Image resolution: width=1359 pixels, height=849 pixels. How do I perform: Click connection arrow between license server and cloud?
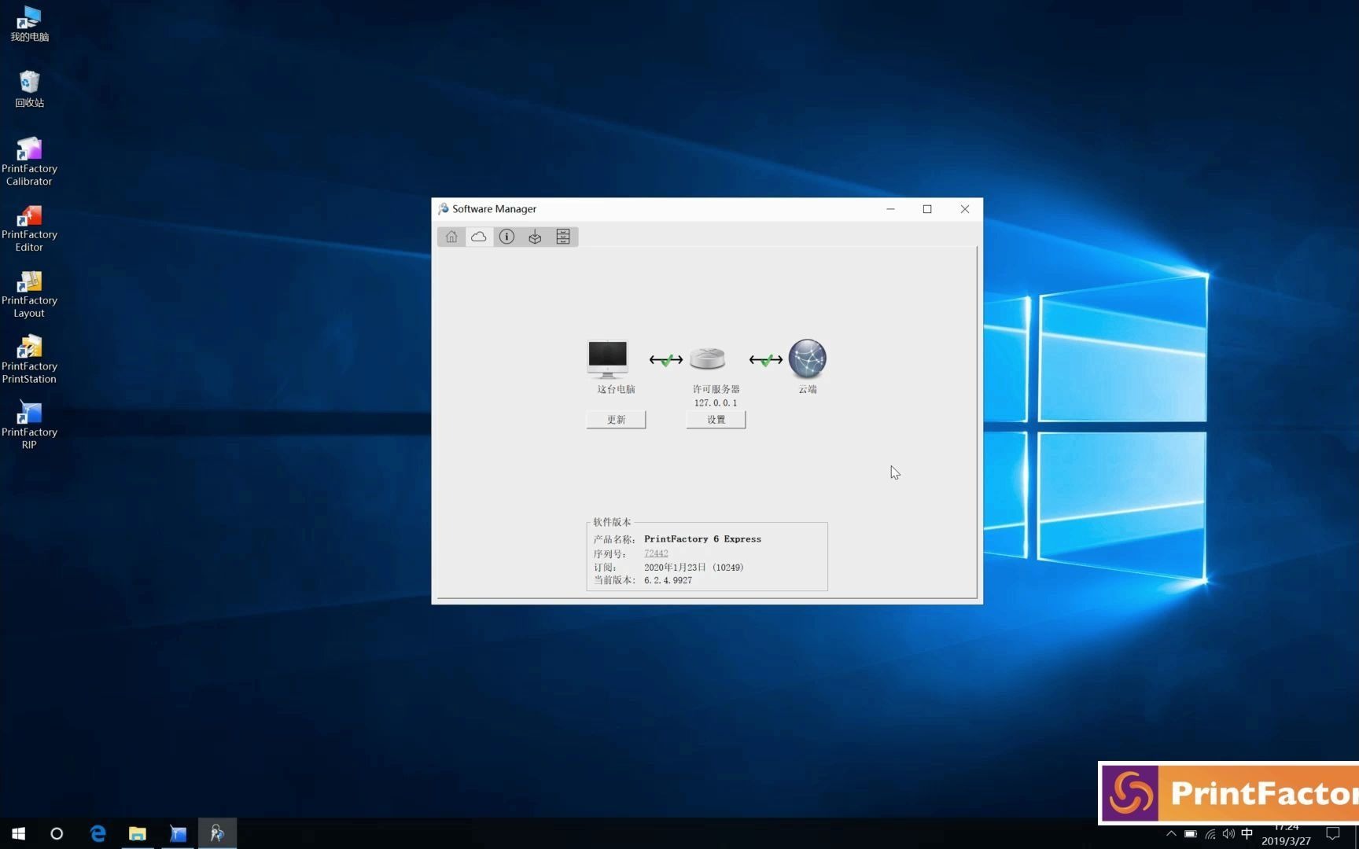click(x=766, y=360)
